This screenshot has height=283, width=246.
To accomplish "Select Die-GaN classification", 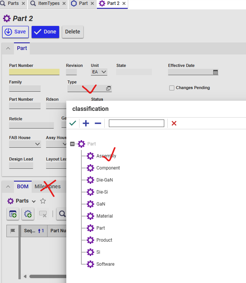I will pos(105,180).
